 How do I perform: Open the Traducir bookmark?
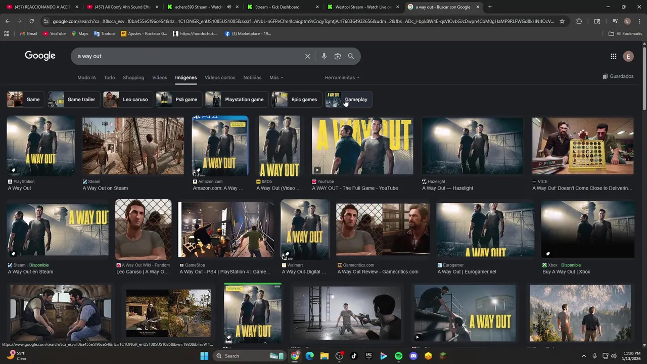(105, 33)
